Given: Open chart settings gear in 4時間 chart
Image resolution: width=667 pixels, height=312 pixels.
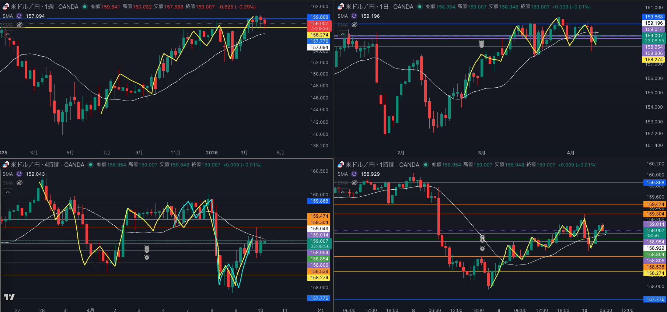Looking at the screenshot, I should click(320, 310).
